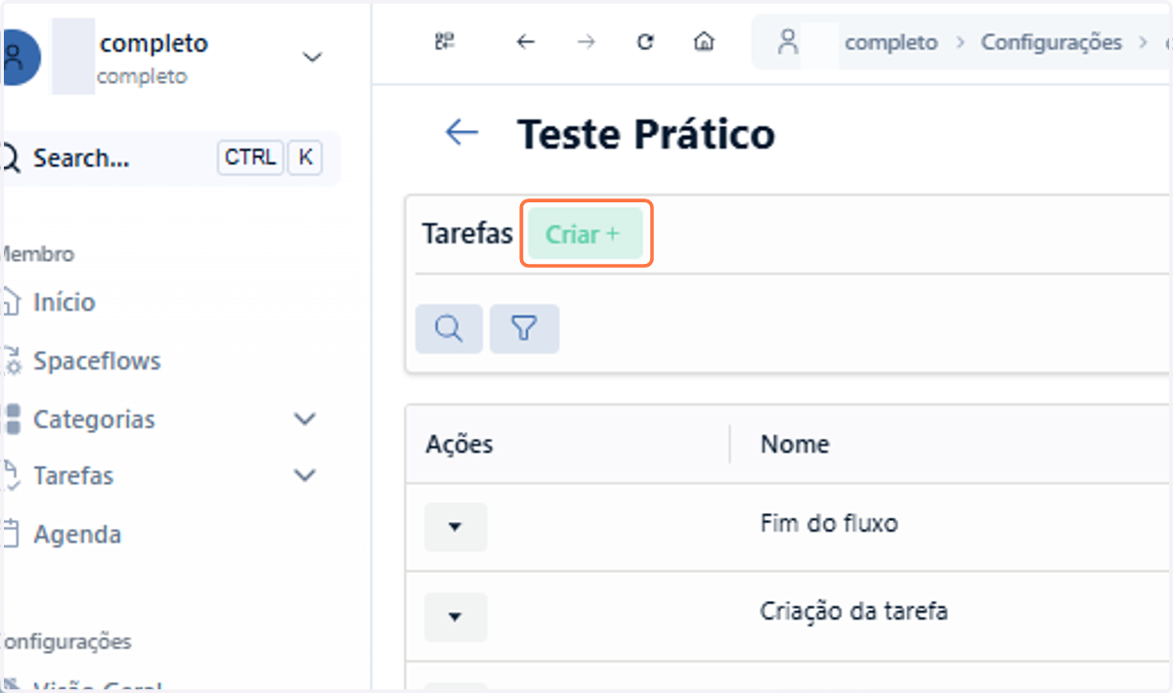
Task: Open actions dropdown for Fim do fluxo
Action: point(456,527)
